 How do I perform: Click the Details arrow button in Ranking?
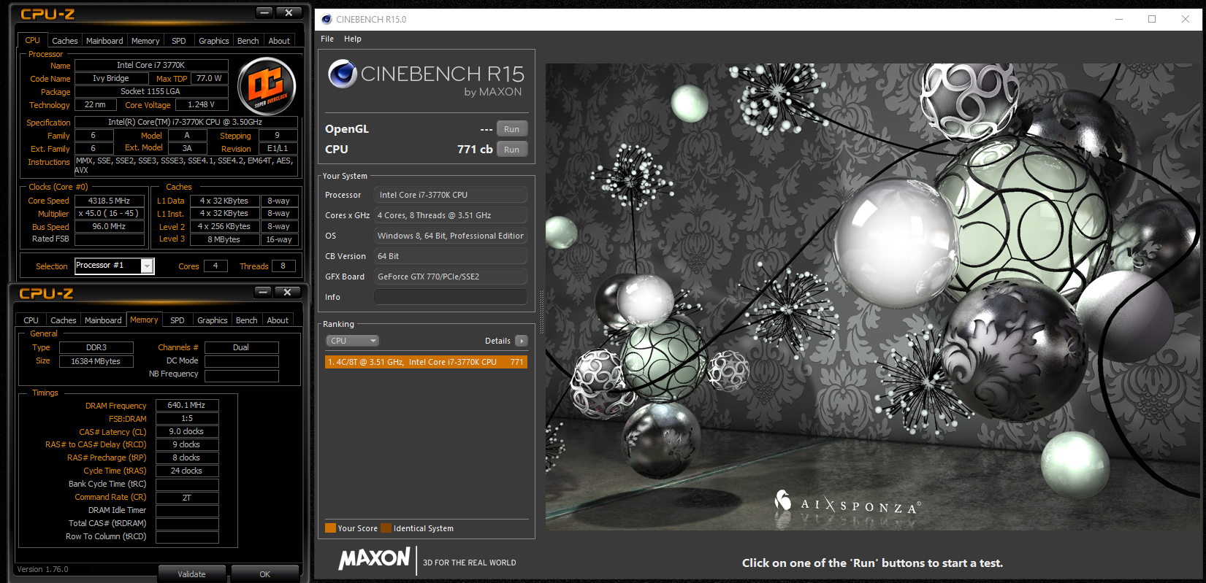coord(522,341)
